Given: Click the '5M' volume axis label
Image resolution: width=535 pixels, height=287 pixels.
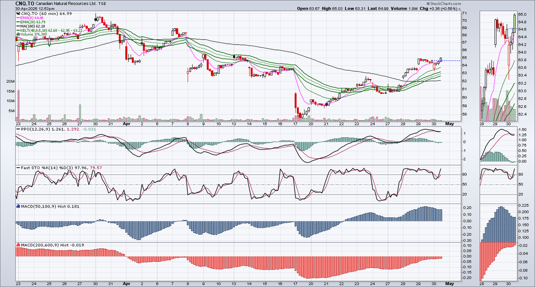Looking at the screenshot, I should (x=12, y=110).
